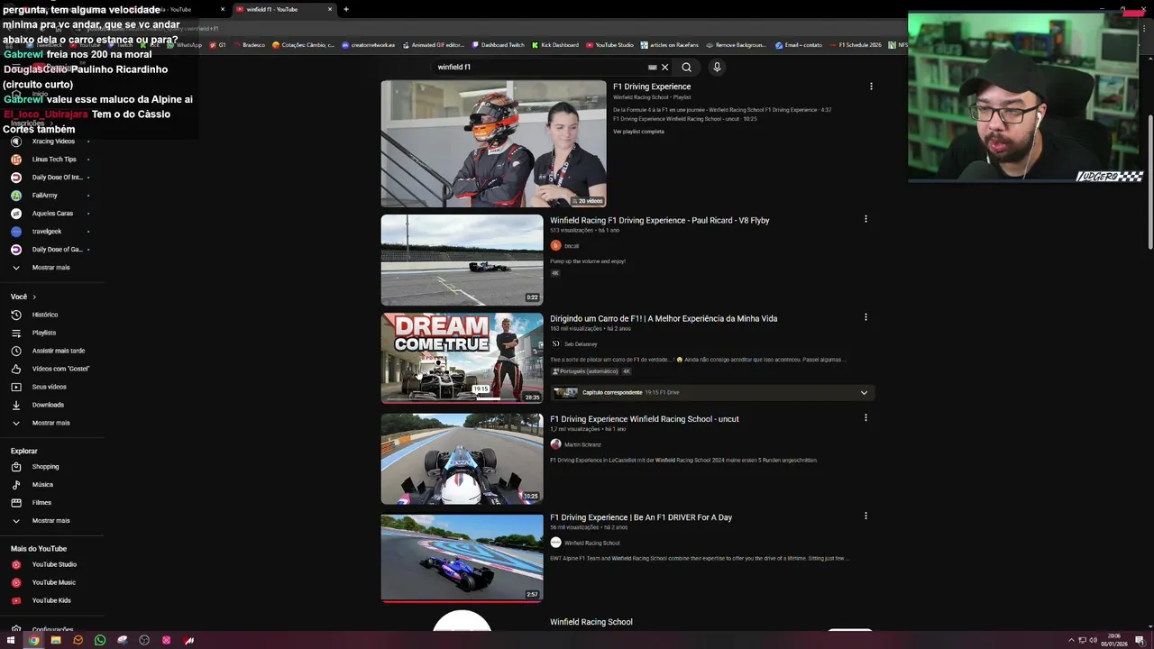Launch YouTube Kids from sidebar
This screenshot has height=649, width=1154.
(51, 600)
